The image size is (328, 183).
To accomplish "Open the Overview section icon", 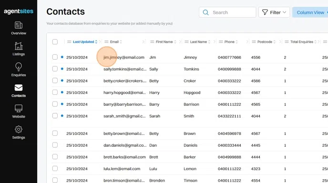I will tap(19, 25).
